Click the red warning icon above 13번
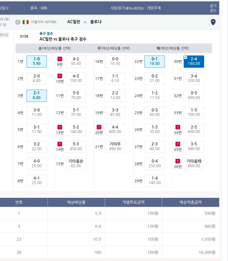This screenshot has height=261, width=228. pos(60,127)
